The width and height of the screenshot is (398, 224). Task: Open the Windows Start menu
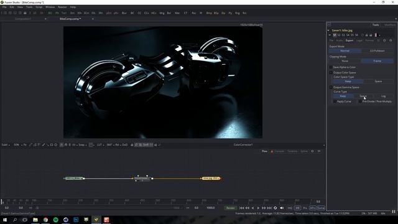(5, 220)
